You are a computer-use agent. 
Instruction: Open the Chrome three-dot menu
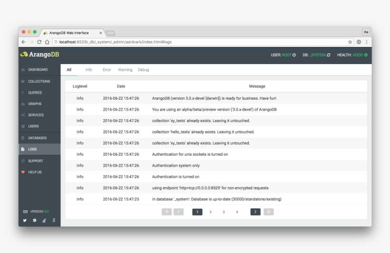point(367,42)
